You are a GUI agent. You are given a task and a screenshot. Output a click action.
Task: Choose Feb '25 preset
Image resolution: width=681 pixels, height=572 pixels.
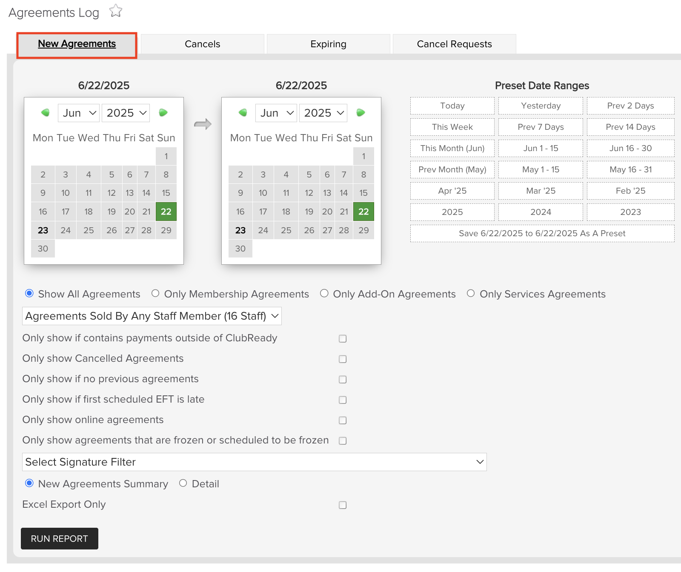631,191
